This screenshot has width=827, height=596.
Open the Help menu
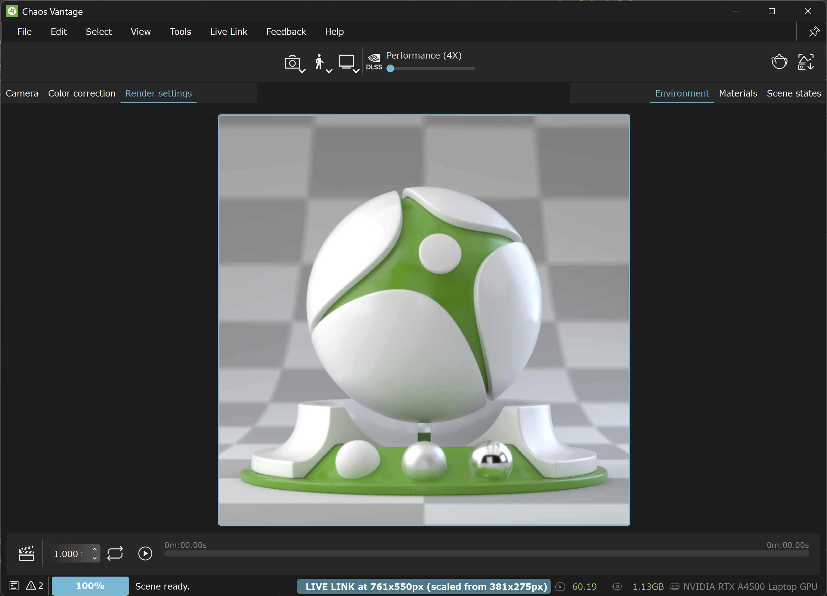pyautogui.click(x=334, y=32)
